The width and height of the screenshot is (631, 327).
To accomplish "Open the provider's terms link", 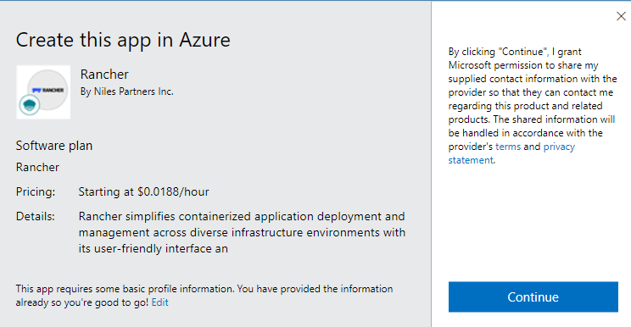I will (508, 147).
